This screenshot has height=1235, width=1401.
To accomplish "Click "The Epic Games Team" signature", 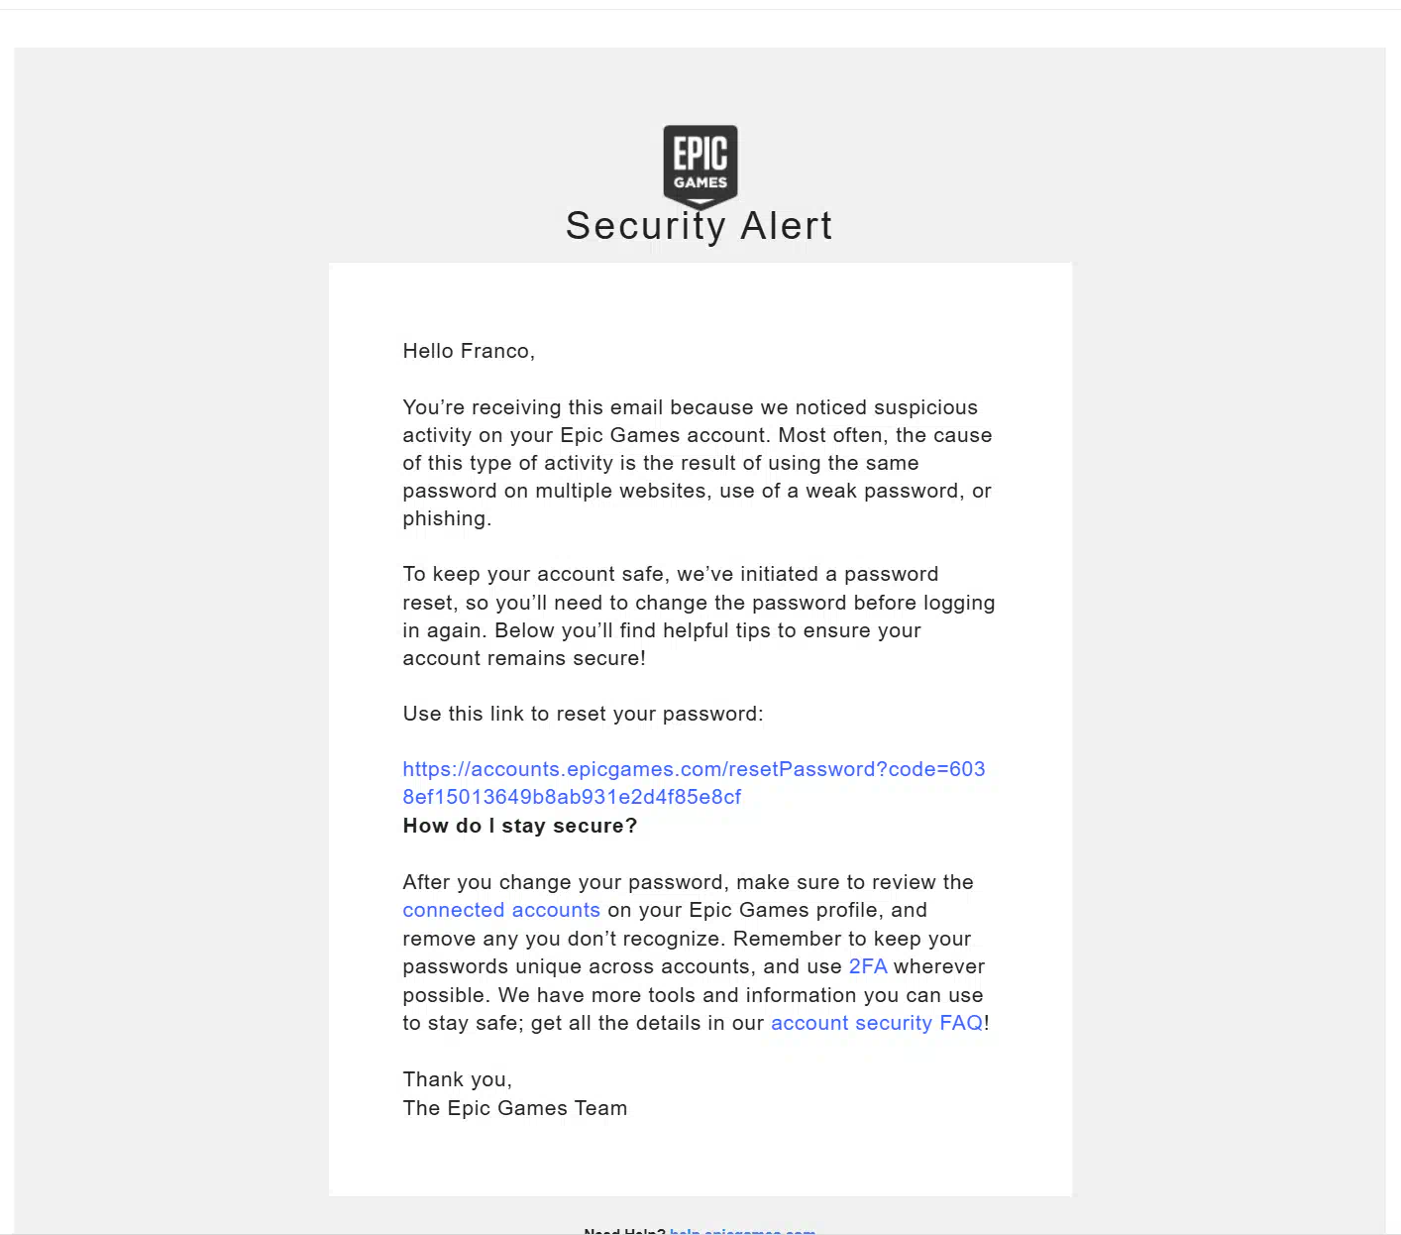I will [514, 1109].
